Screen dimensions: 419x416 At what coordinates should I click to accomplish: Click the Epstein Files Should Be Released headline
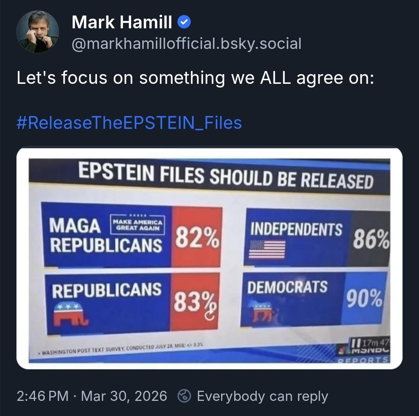point(226,176)
